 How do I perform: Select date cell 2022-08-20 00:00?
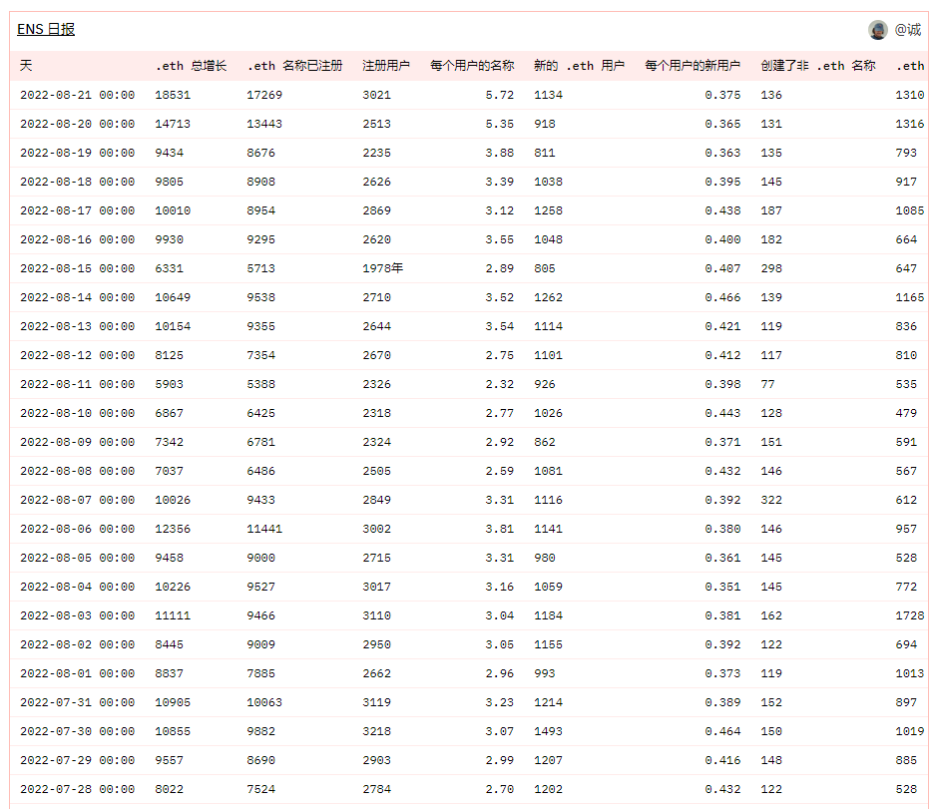(78, 124)
